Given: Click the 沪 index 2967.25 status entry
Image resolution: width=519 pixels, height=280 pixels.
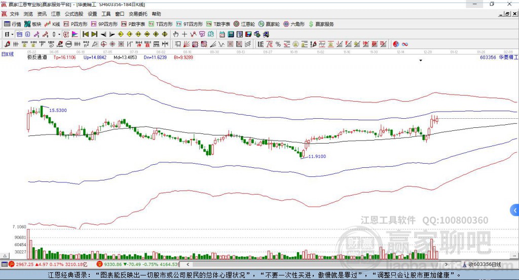Looking at the screenshot, I should pyautogui.click(x=48, y=264).
